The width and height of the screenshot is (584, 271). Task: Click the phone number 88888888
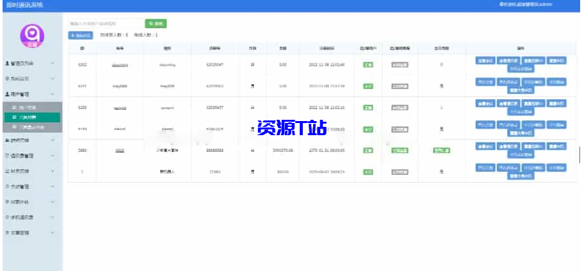tap(215, 151)
